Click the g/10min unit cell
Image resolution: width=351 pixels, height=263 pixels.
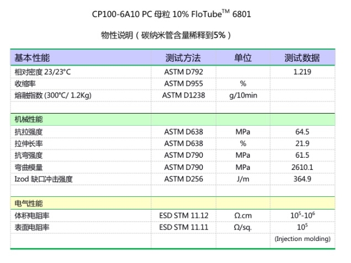point(243,95)
